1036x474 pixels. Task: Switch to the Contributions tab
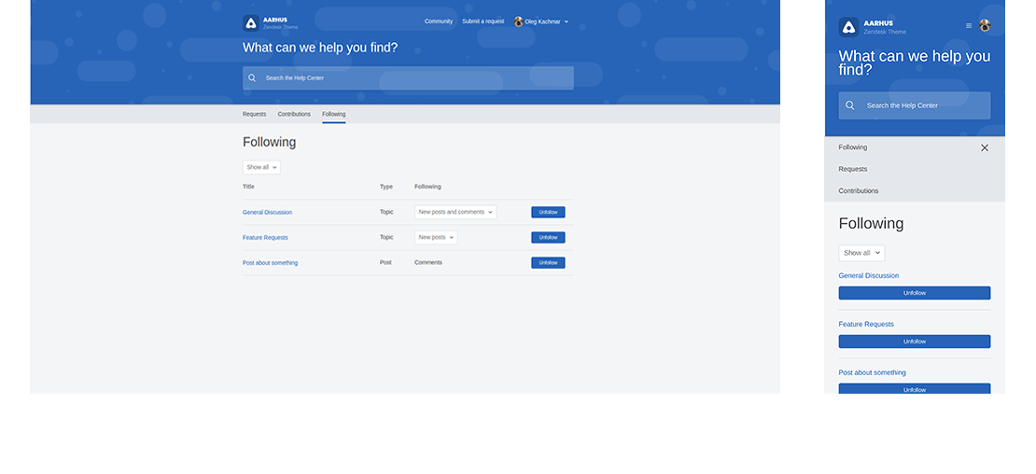coord(294,114)
